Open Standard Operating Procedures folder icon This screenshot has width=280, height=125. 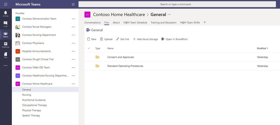pos(97,66)
